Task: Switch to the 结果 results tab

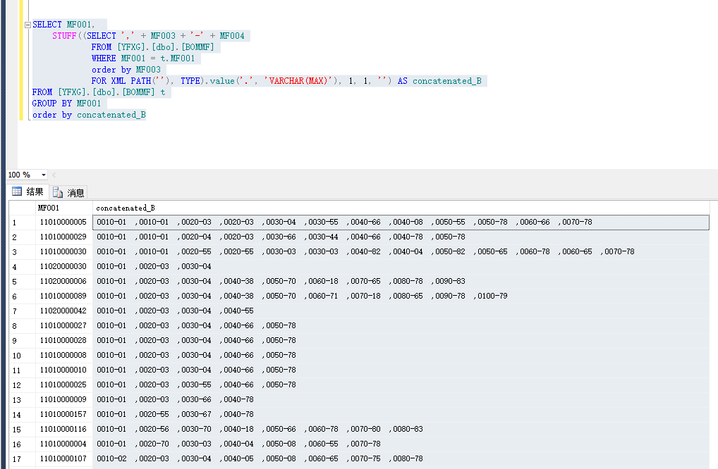Action: coord(28,192)
